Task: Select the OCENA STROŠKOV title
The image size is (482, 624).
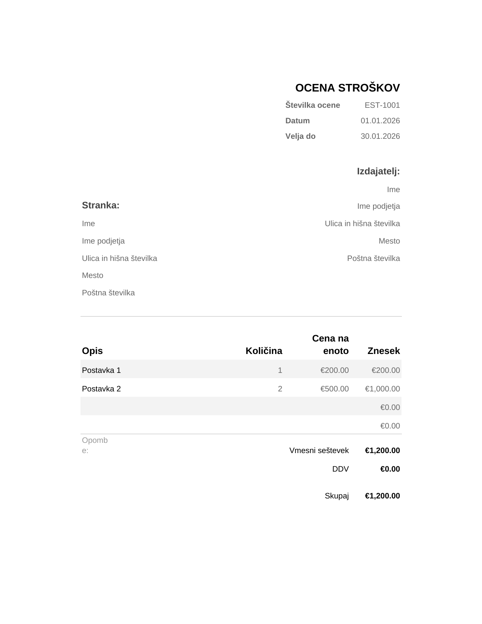Action: pyautogui.click(x=347, y=88)
